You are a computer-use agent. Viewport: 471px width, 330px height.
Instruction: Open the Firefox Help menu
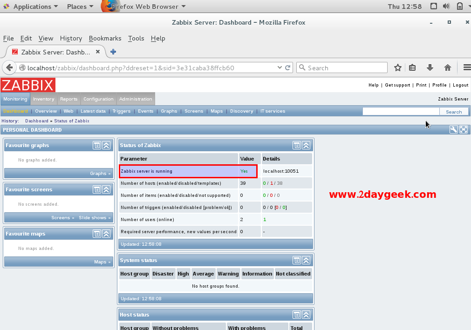158,39
